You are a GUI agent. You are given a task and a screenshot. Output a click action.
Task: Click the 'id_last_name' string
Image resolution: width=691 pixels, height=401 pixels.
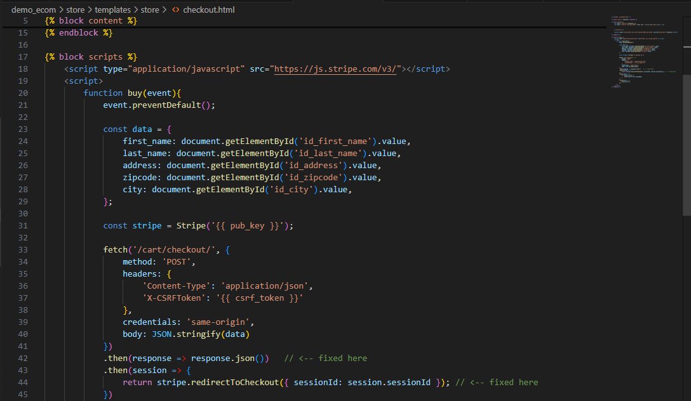[328, 153]
